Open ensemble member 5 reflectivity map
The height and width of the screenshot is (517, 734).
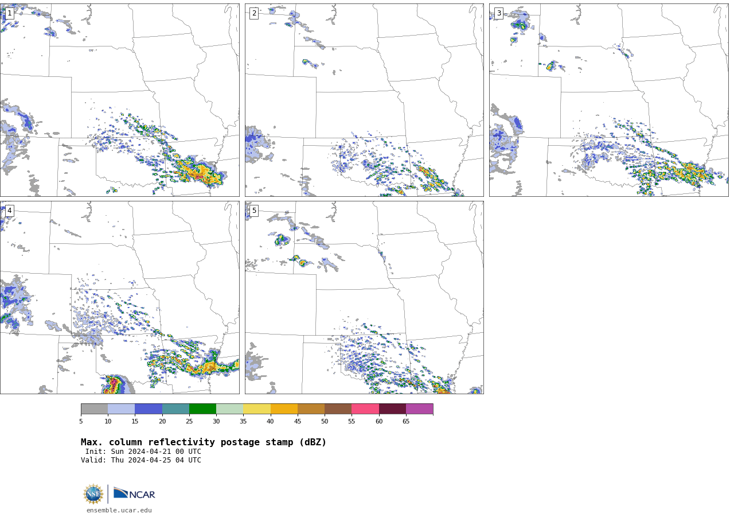tap(364, 297)
